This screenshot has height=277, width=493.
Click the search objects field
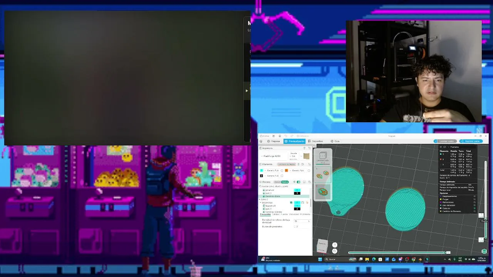[x=285, y=186]
